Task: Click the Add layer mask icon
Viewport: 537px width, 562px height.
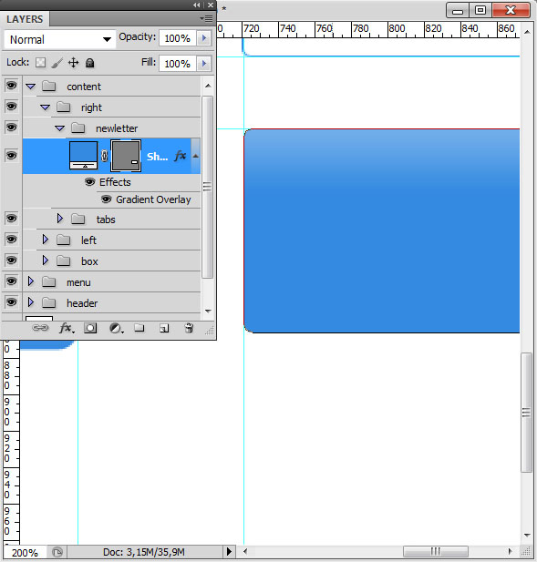Action: 90,328
